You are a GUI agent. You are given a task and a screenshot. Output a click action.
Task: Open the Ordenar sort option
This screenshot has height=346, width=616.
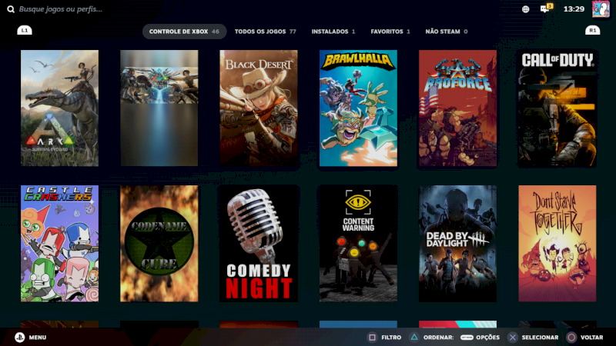[x=438, y=338]
